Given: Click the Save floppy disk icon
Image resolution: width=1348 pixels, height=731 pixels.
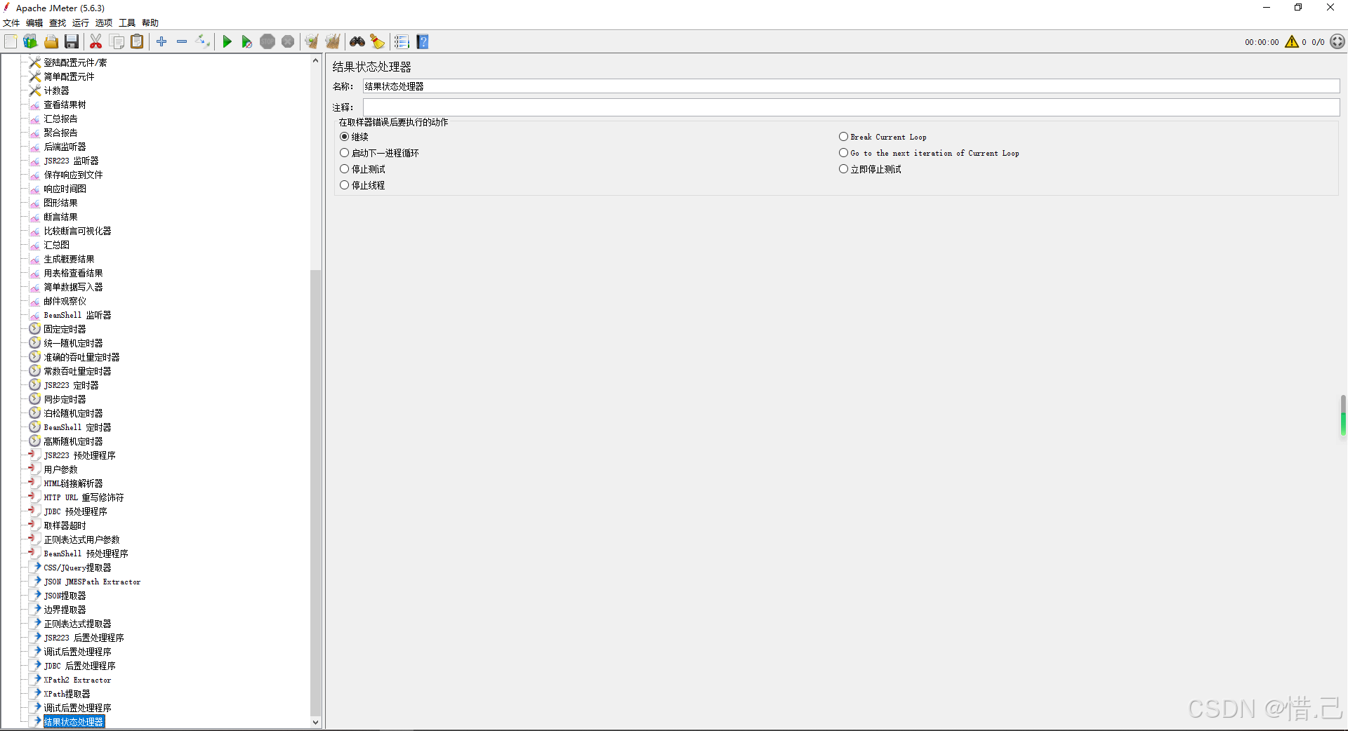Looking at the screenshot, I should [x=72, y=42].
